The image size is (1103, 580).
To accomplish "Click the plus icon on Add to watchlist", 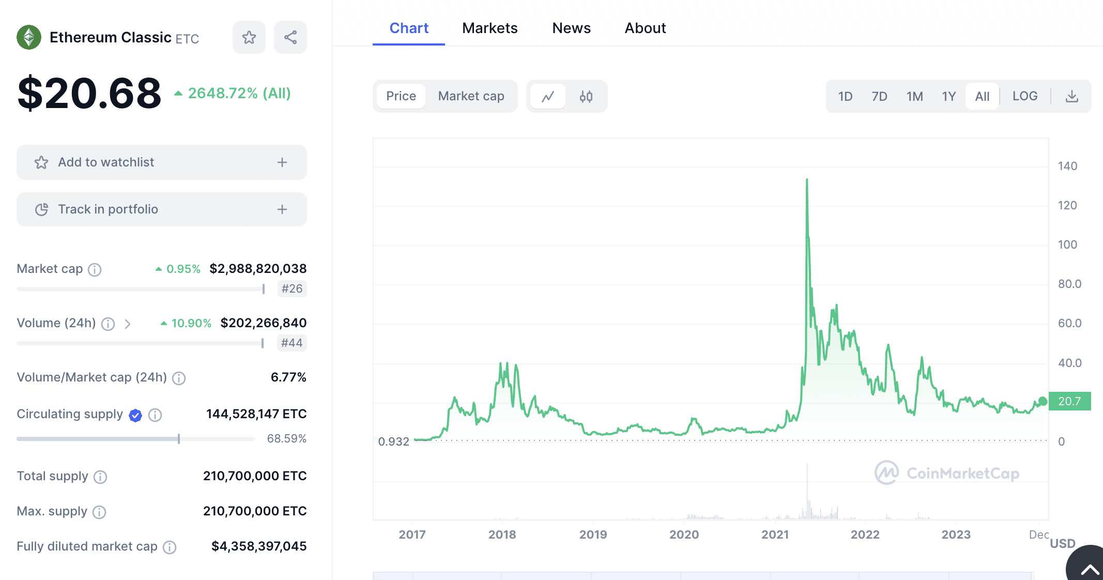I will (282, 162).
